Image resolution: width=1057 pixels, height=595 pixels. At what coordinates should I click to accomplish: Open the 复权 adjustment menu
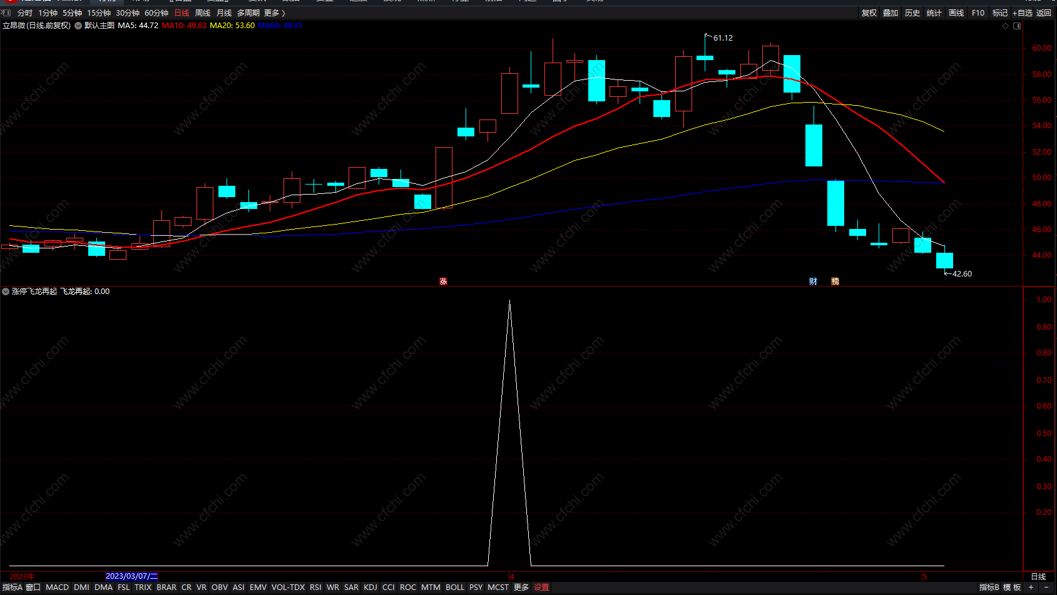pos(869,13)
